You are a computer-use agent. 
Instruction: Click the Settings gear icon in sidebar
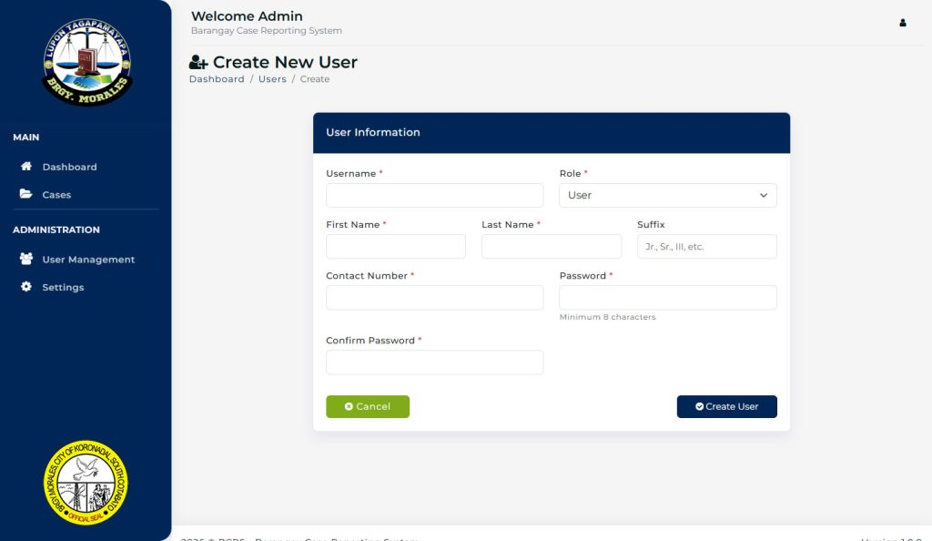click(x=26, y=287)
